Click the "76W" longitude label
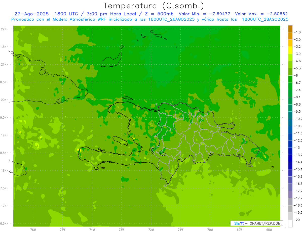302x233 pixels. click(33, 230)
